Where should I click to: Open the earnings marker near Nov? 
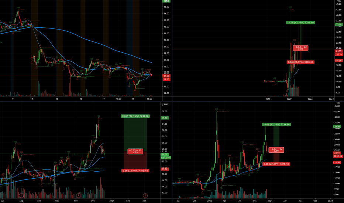[x=79, y=195]
